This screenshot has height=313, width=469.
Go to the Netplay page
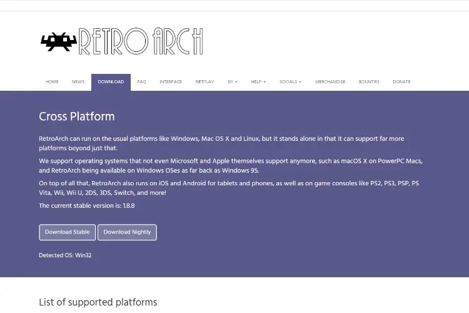(x=204, y=82)
